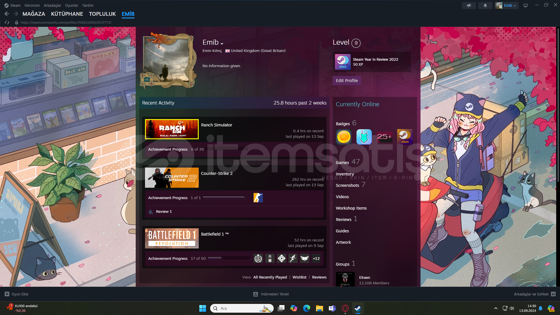Click the 25+ game collector badge
This screenshot has width=560, height=315.
384,137
